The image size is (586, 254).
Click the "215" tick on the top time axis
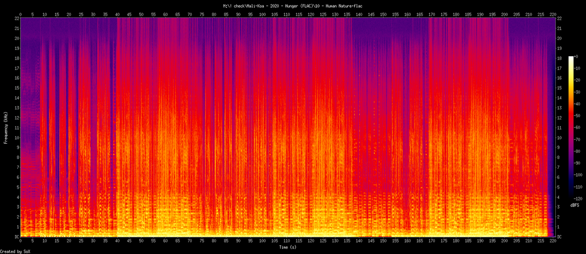tap(540, 14)
